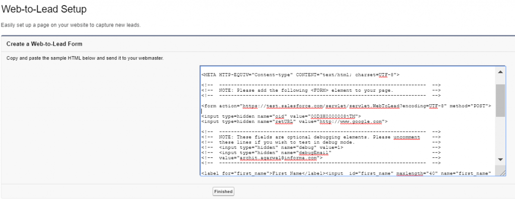Click the archit.agarwal@informa.com email value
The height and width of the screenshot is (199, 515).
pos(278,158)
